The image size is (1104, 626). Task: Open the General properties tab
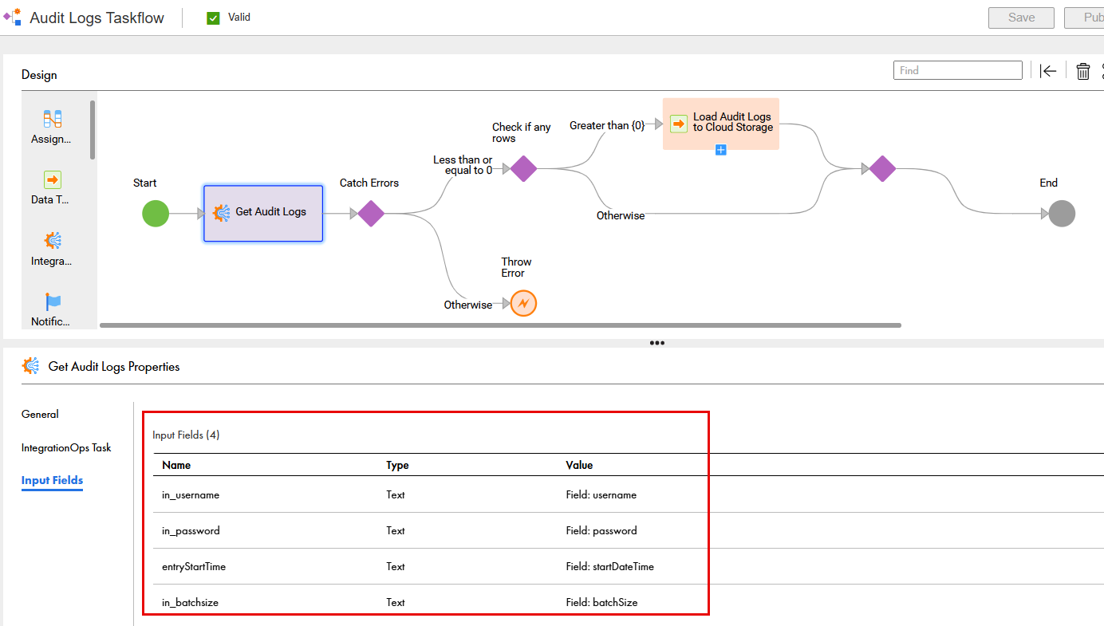pos(40,414)
